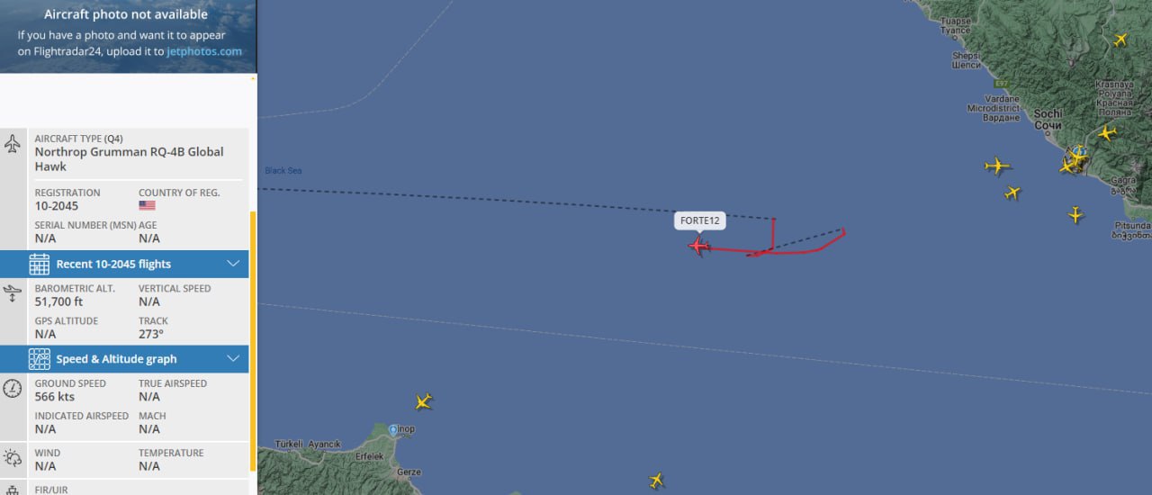Select the red FORTE12 aircraft icon
The height and width of the screenshot is (495, 1152).
tap(699, 245)
